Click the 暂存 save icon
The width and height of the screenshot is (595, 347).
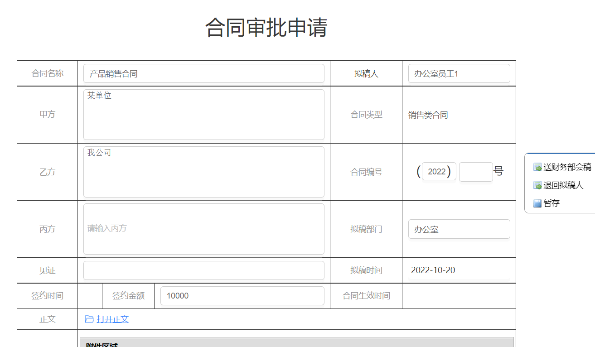(x=537, y=203)
